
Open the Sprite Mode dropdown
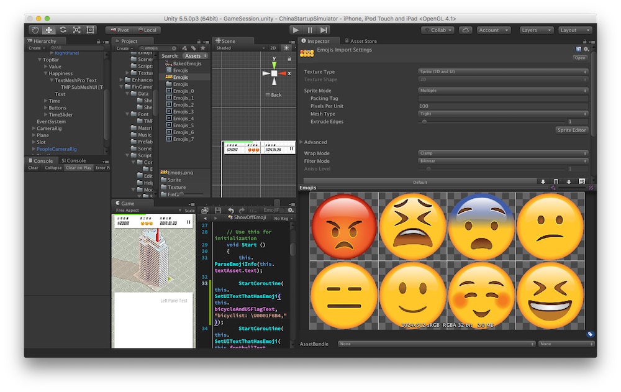click(503, 91)
